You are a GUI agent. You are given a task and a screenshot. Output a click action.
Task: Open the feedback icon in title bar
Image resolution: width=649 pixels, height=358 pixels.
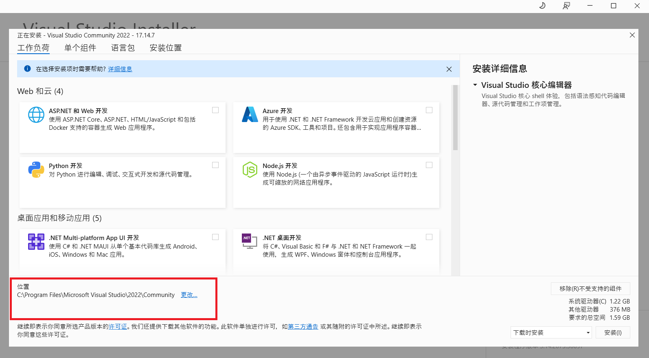pyautogui.click(x=566, y=6)
